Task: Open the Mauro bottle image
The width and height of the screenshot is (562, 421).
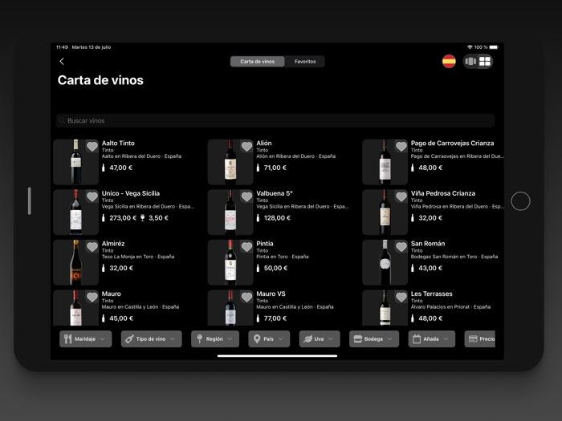Action: click(75, 308)
